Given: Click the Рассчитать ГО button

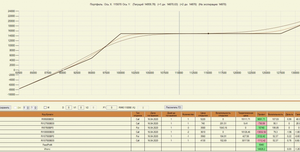Looking at the screenshot, I should coord(173,107).
